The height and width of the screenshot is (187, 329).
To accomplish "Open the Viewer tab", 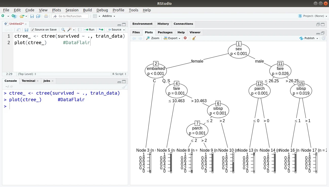I will pyautogui.click(x=195, y=32).
